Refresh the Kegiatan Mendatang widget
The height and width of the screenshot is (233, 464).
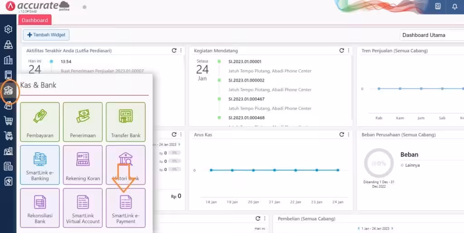[x=342, y=51]
